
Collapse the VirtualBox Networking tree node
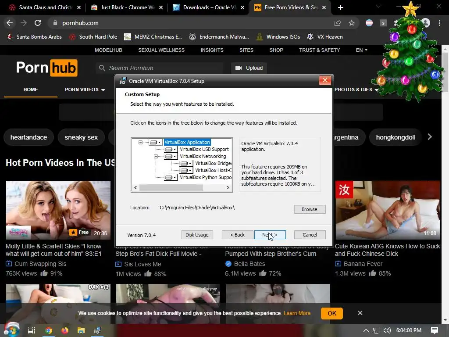156,156
